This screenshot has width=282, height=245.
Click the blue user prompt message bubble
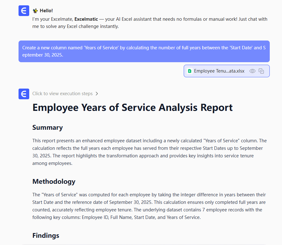click(144, 51)
